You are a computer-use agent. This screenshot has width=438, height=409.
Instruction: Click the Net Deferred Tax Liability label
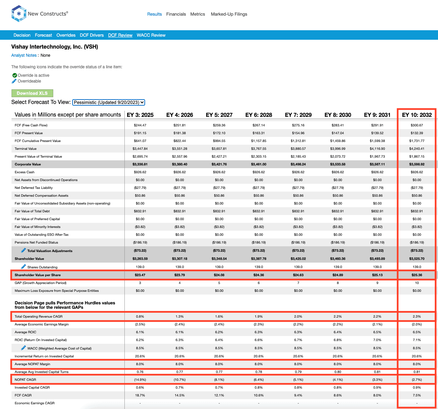[x=34, y=188]
